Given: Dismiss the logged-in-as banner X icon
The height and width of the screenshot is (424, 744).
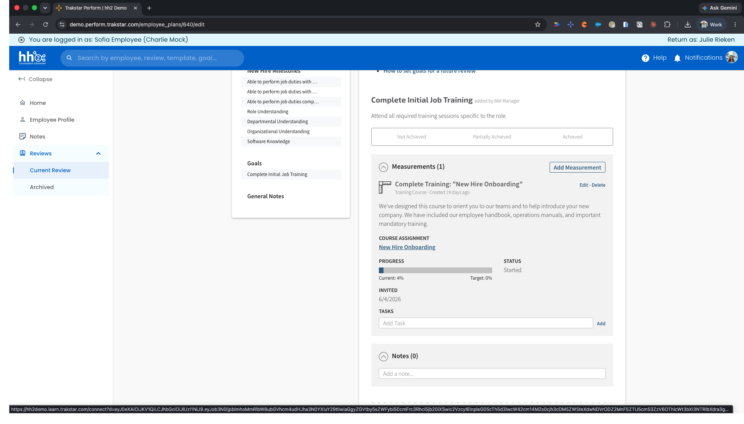Looking at the screenshot, I should [x=21, y=40].
